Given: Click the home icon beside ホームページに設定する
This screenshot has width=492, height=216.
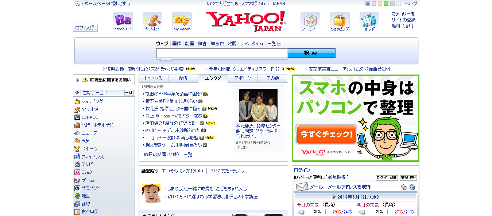Looking at the screenshot, I should (x=77, y=4).
